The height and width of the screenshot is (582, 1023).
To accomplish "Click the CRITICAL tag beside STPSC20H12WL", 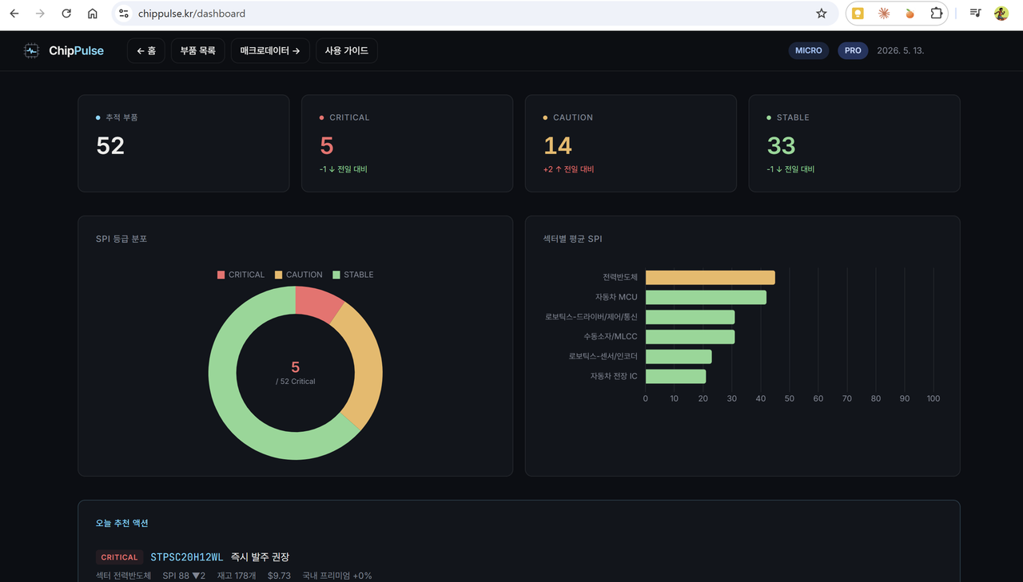I will tap(119, 557).
